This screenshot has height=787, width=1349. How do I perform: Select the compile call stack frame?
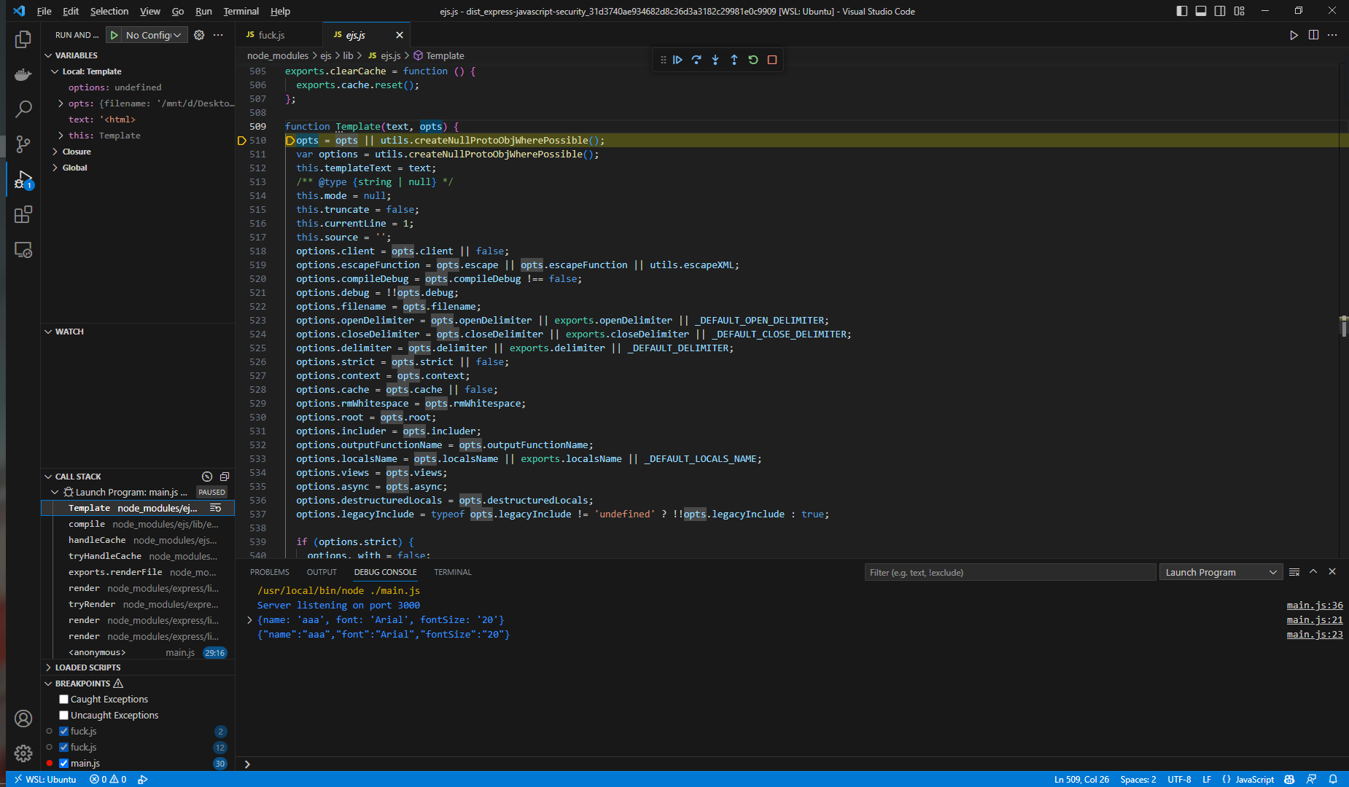138,525
